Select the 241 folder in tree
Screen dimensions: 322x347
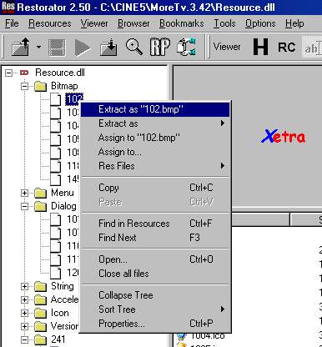[58, 339]
